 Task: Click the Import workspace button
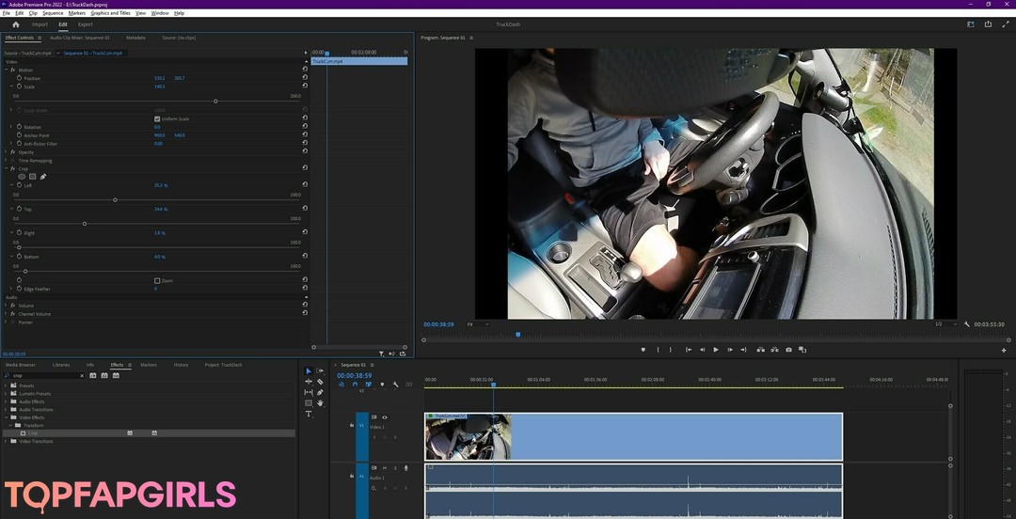click(x=40, y=24)
